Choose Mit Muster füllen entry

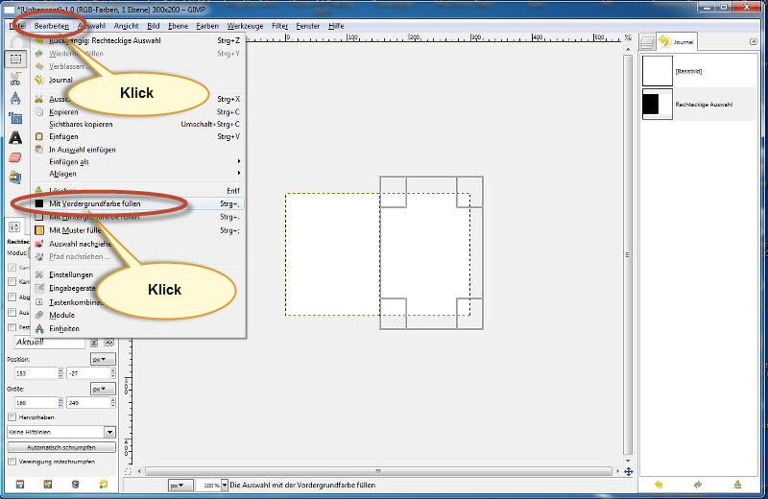click(x=137, y=230)
